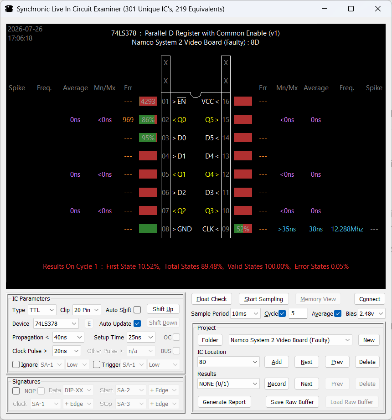Uncheck the Auto Update checkbox
The image size is (392, 420).
click(x=137, y=323)
